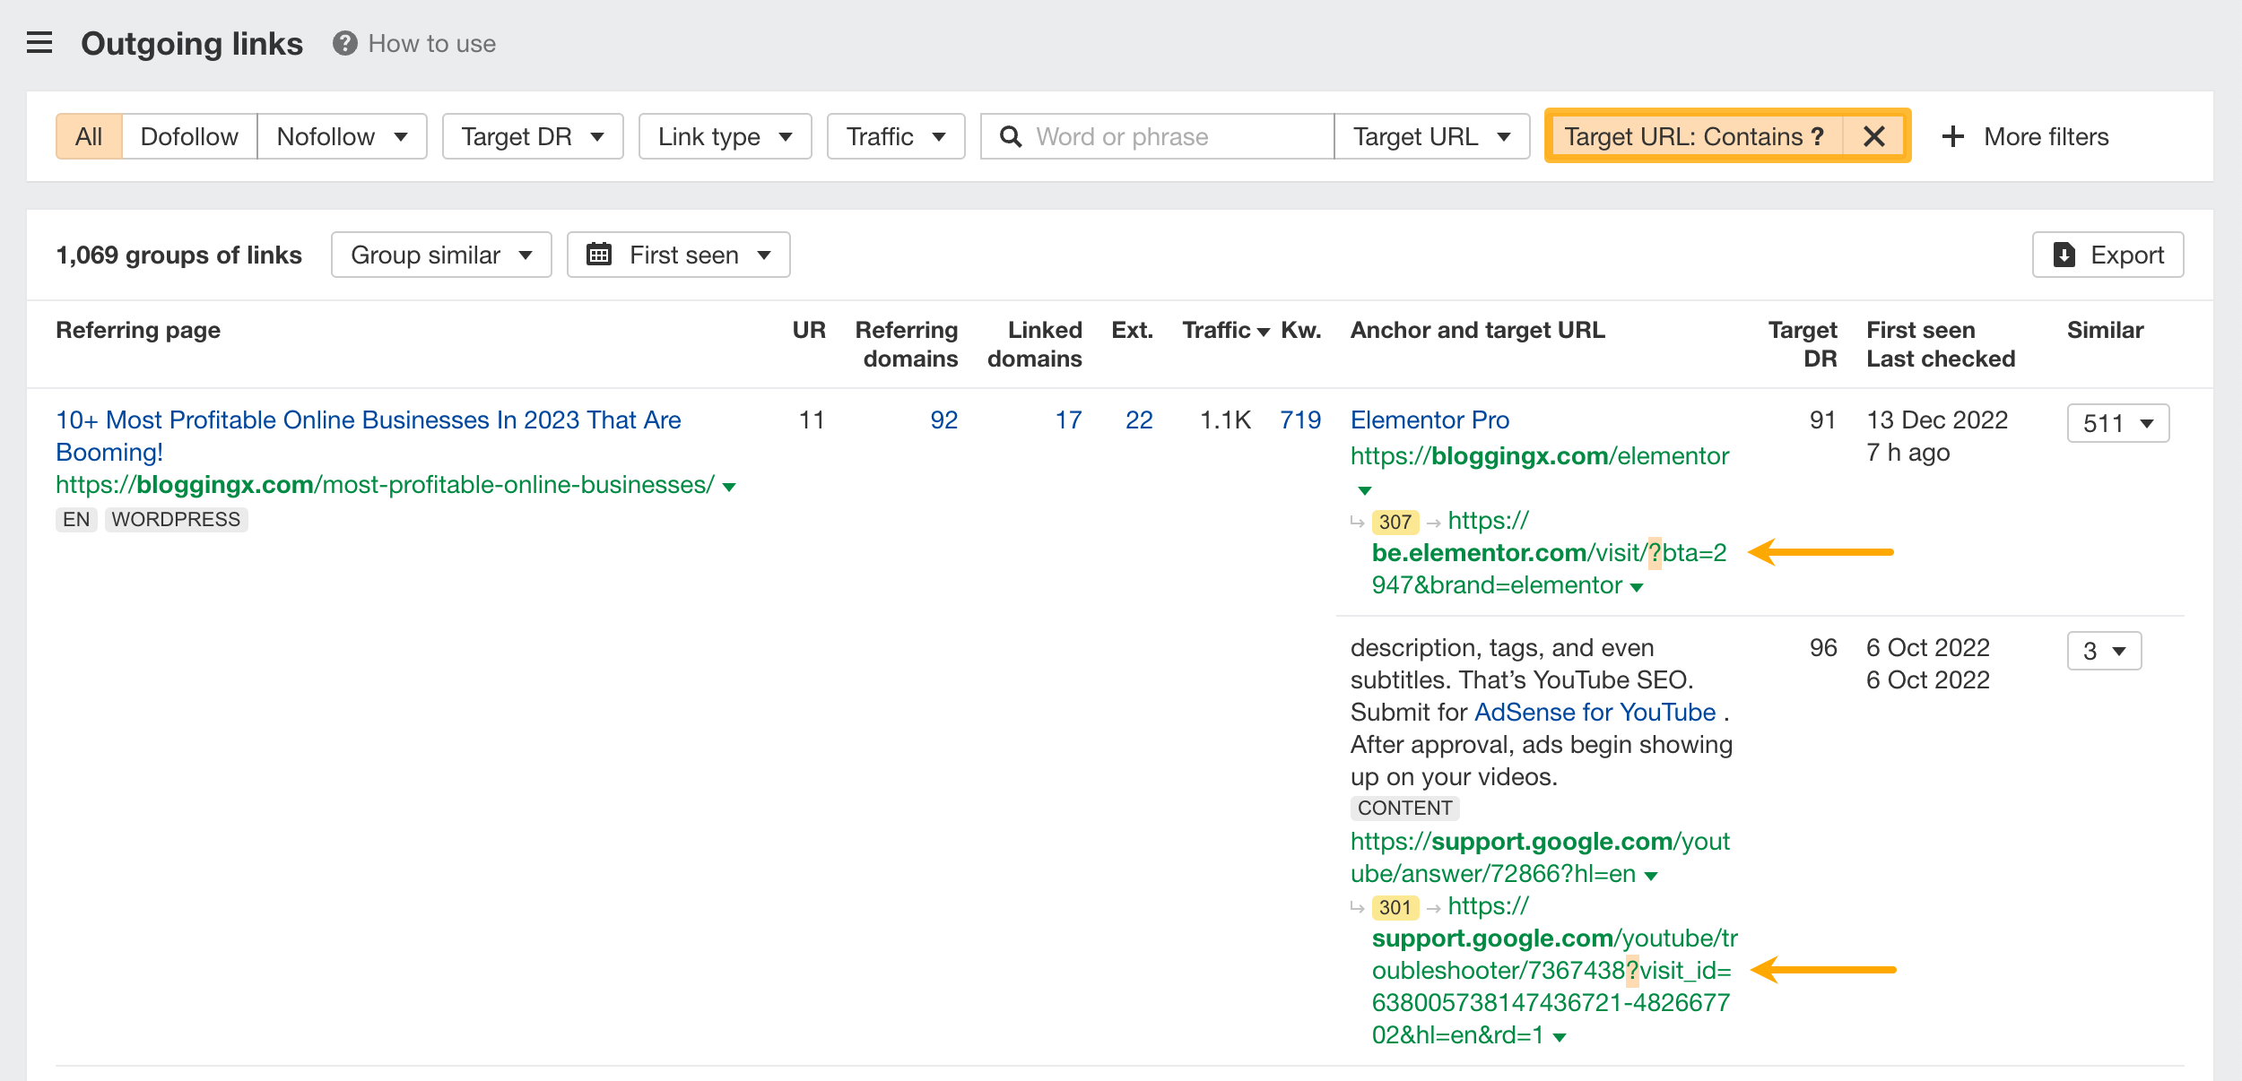Click the Kw. column header

(1300, 330)
